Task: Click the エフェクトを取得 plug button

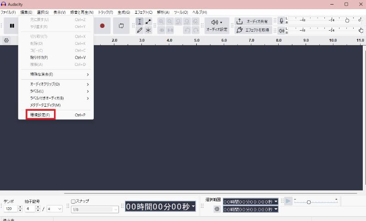Action: (x=253, y=30)
